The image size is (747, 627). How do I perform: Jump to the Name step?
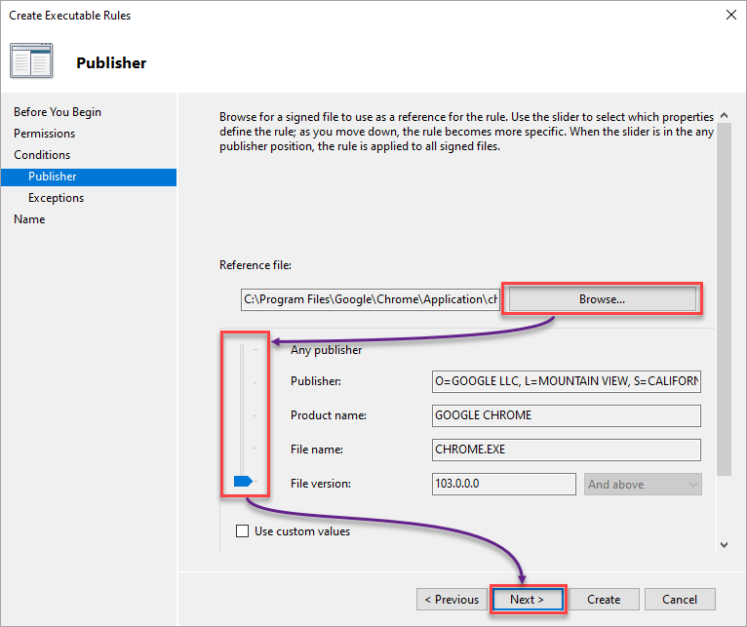coord(29,219)
